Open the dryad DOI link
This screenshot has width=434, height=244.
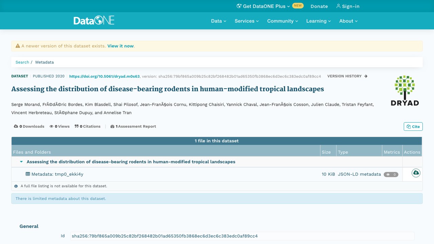(104, 76)
